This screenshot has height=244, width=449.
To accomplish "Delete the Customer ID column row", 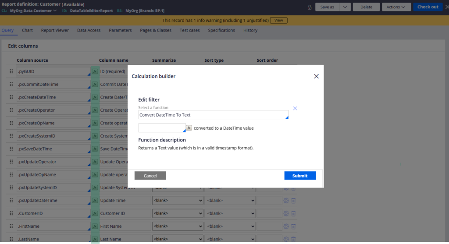I will click(293, 213).
